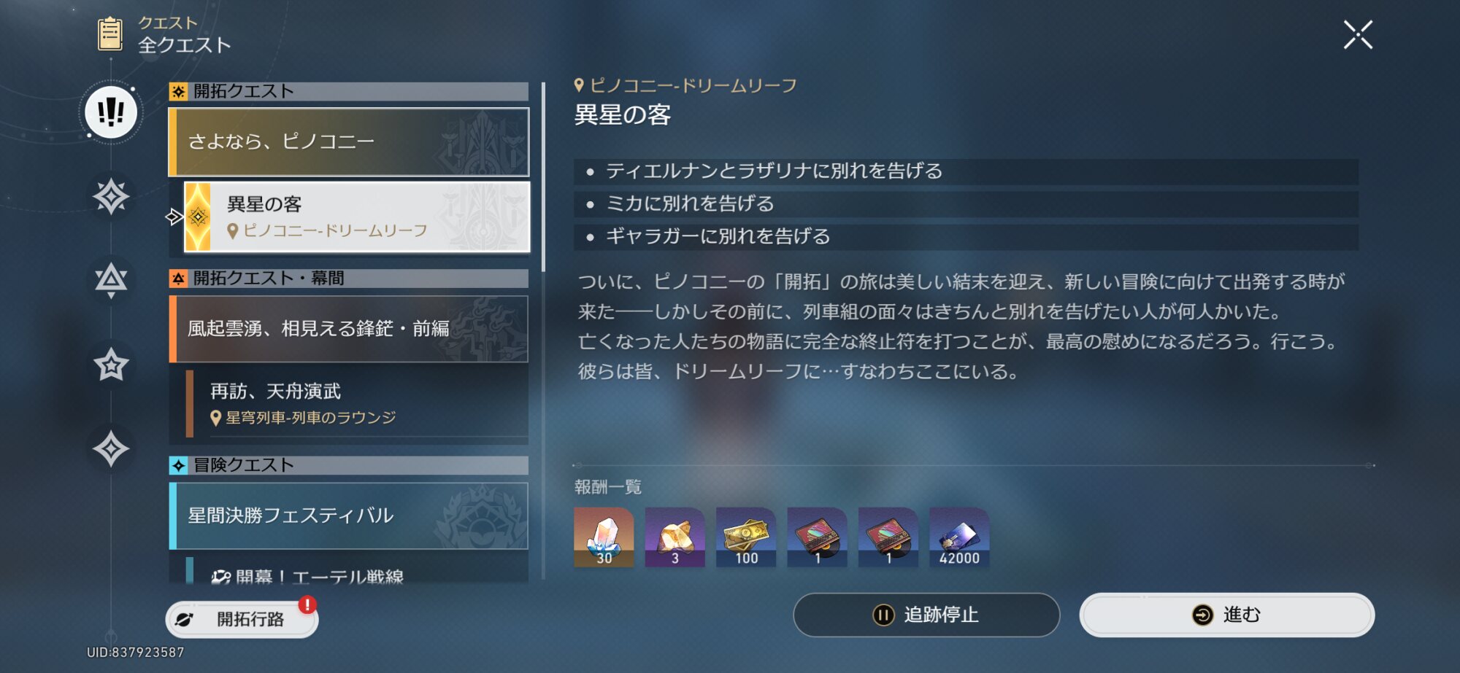
Task: Filter by Adventure Mission diamond icon
Action: coord(111,448)
